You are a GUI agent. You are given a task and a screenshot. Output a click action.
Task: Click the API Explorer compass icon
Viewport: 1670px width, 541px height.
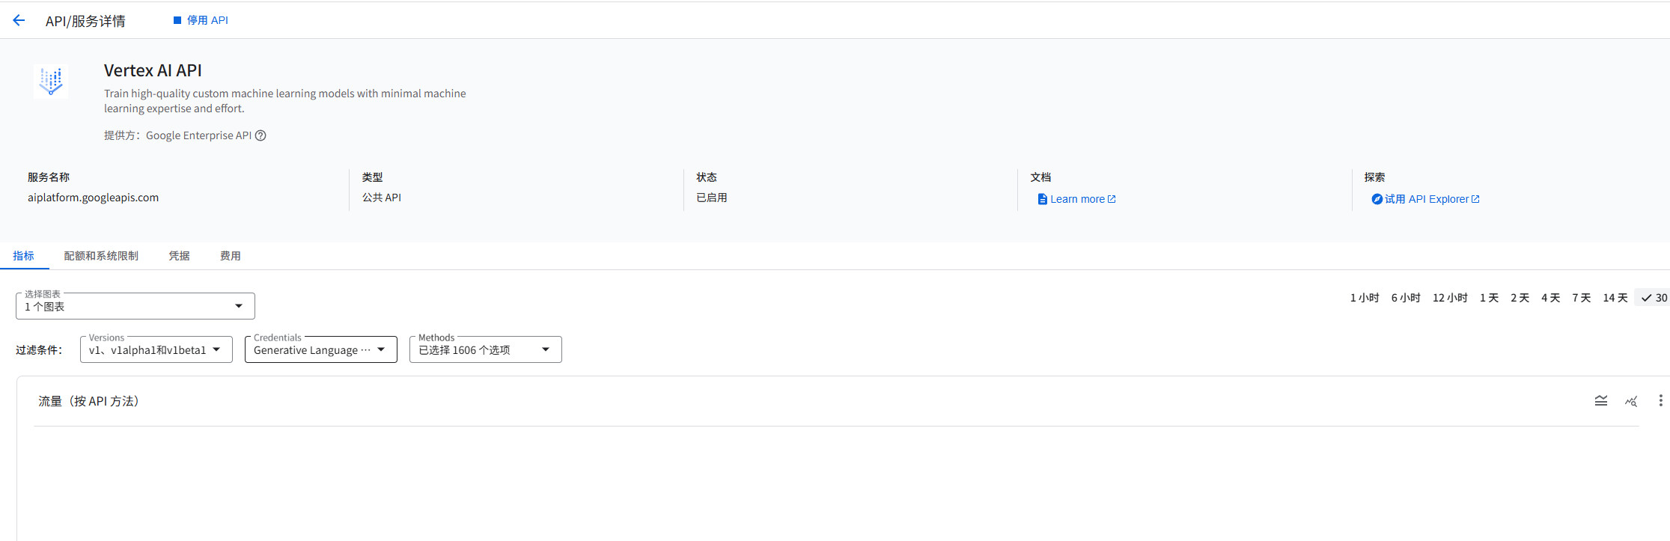[x=1377, y=199]
